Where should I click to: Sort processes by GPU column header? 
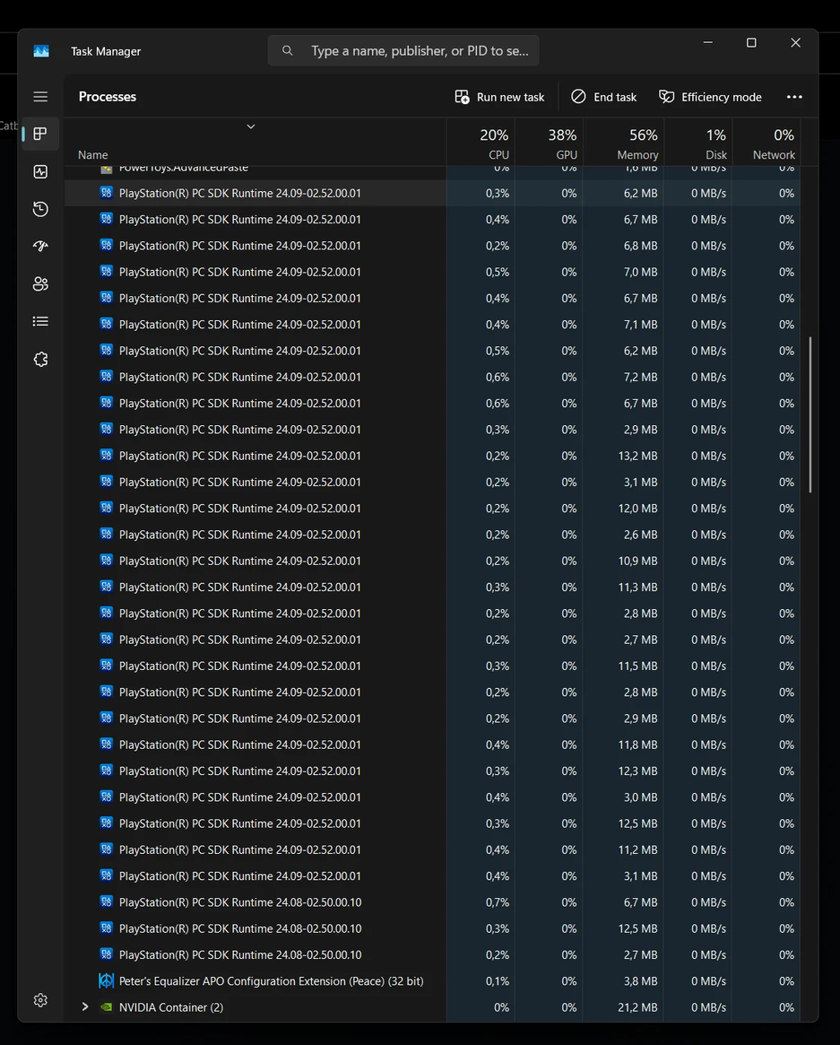point(549,144)
